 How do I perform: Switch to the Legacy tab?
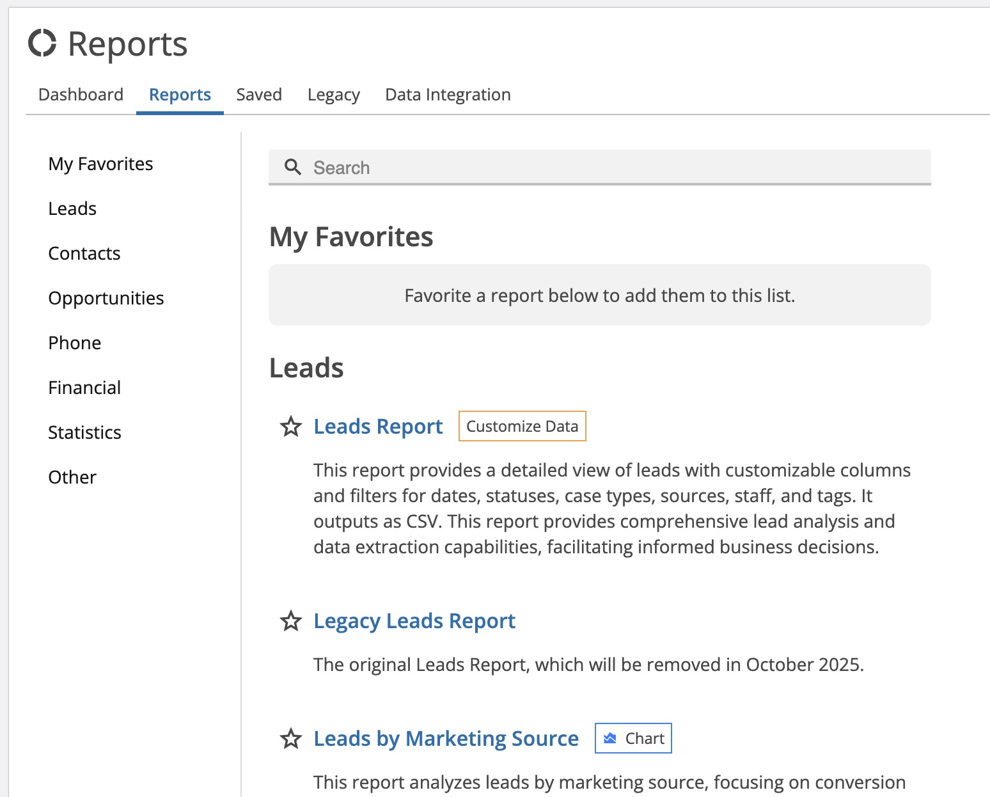tap(333, 94)
